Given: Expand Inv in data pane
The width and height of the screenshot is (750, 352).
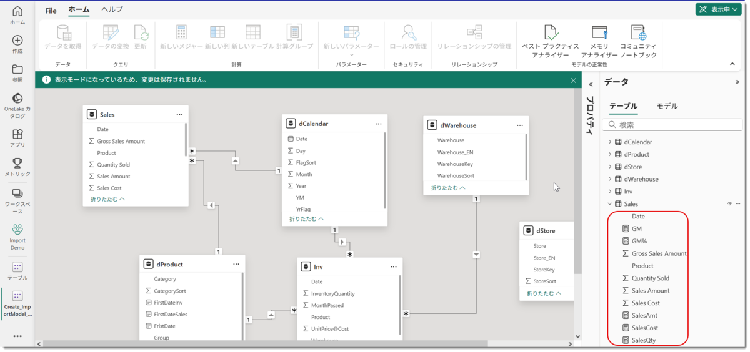Looking at the screenshot, I should click(610, 192).
